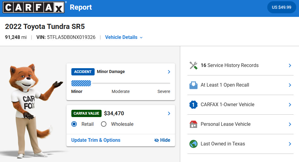Expand Vehicle Details dropdown
Image resolution: width=299 pixels, height=162 pixels.
(x=124, y=37)
